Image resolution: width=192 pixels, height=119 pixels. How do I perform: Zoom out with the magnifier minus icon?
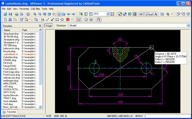tap(39, 14)
